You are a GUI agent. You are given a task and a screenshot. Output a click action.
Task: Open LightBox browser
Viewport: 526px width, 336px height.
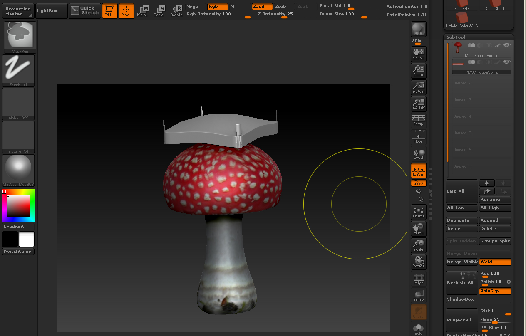51,11
